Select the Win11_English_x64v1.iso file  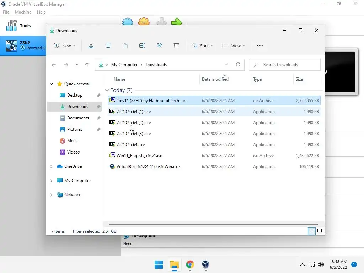point(214,156)
